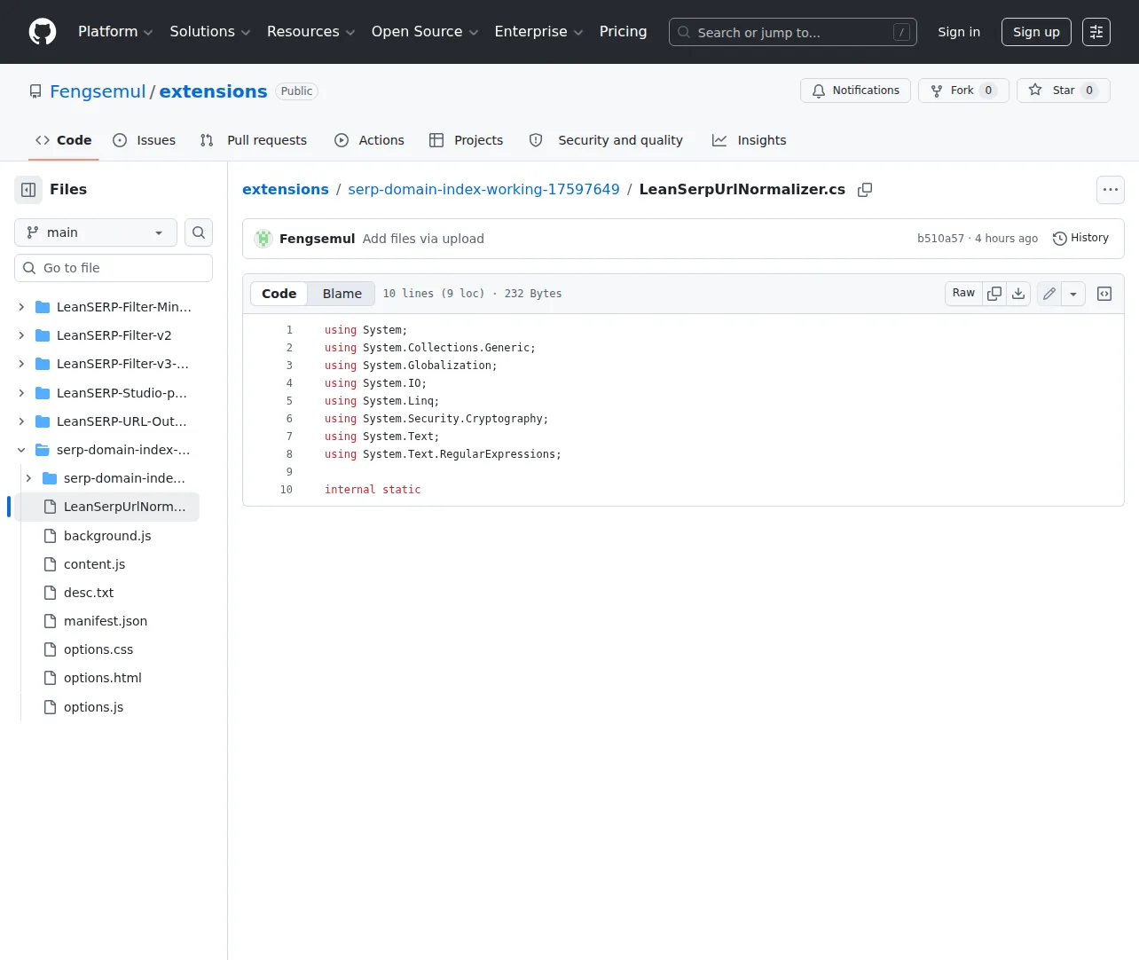Open desc.txt in file tree
This screenshot has height=960, width=1139.
point(89,593)
